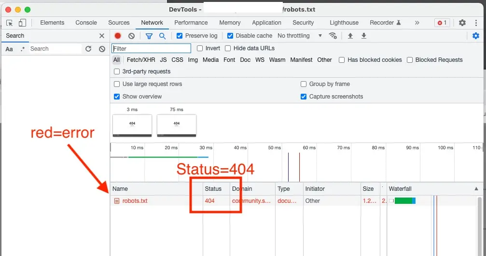Toggle the filter funnel icon

[149, 36]
